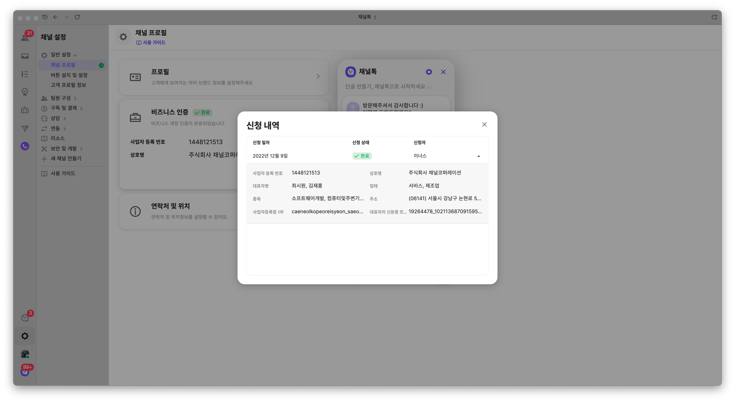The width and height of the screenshot is (735, 402).
Task: Close the 신청 내역 dialog
Action: point(484,124)
